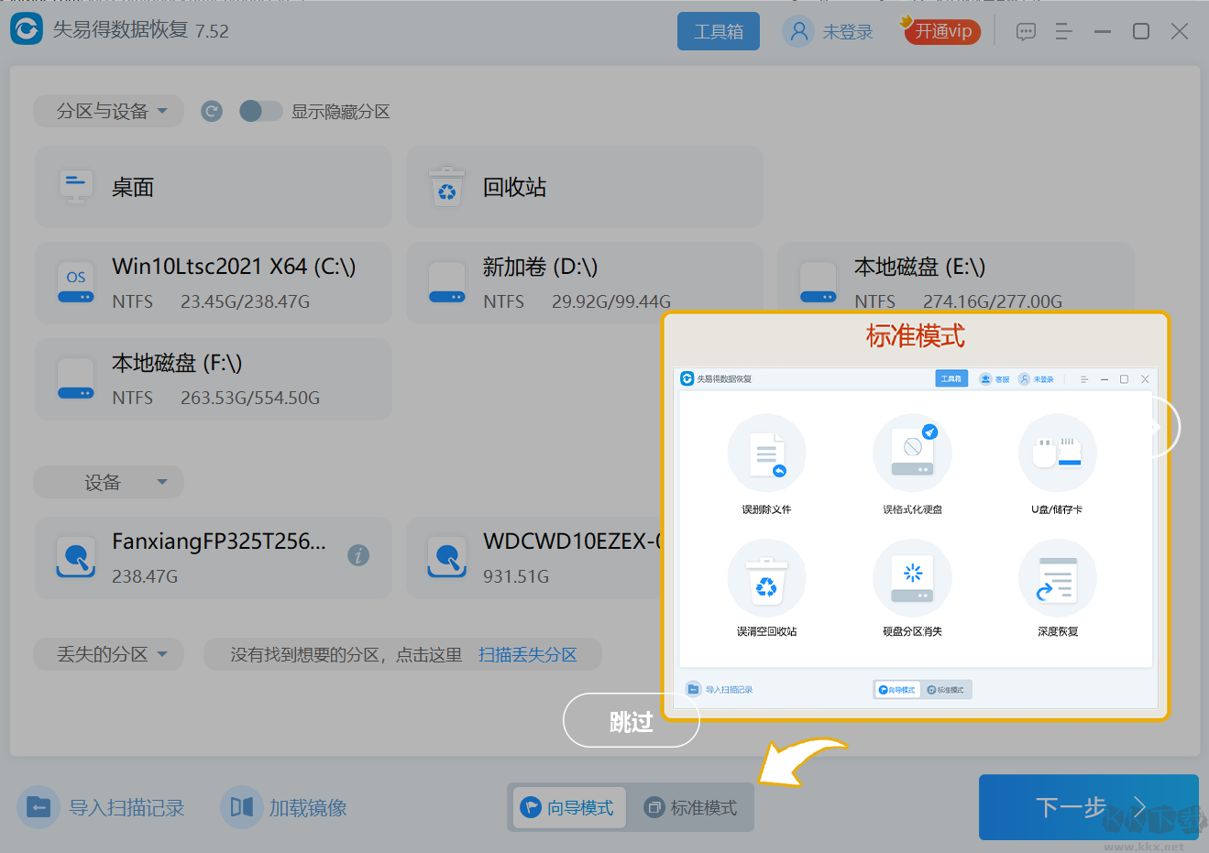This screenshot has height=853, width=1209.
Task: Select the WDCWD10EZEX disk device
Action: (534, 558)
